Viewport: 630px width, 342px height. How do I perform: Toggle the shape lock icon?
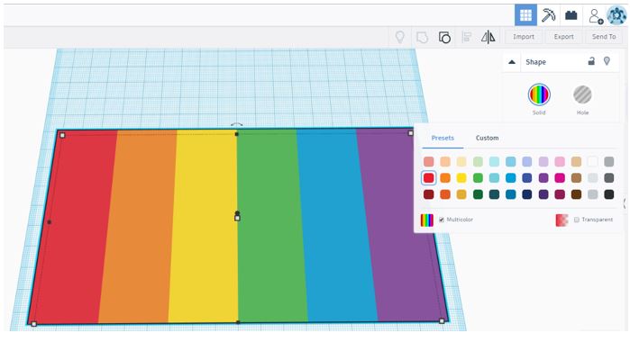coord(591,61)
